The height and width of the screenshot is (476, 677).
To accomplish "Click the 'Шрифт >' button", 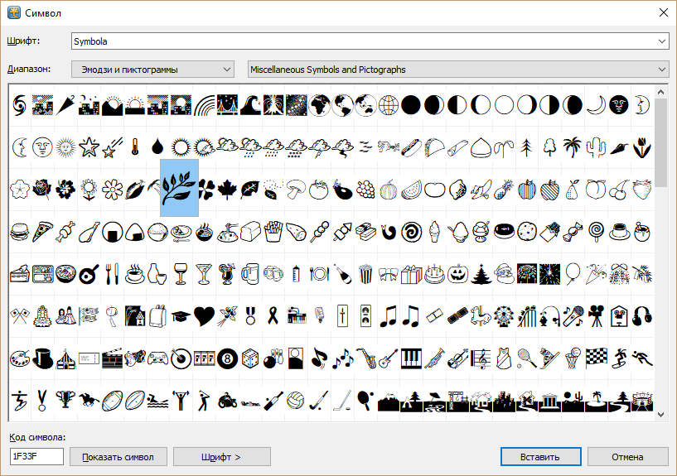I will click(x=221, y=457).
